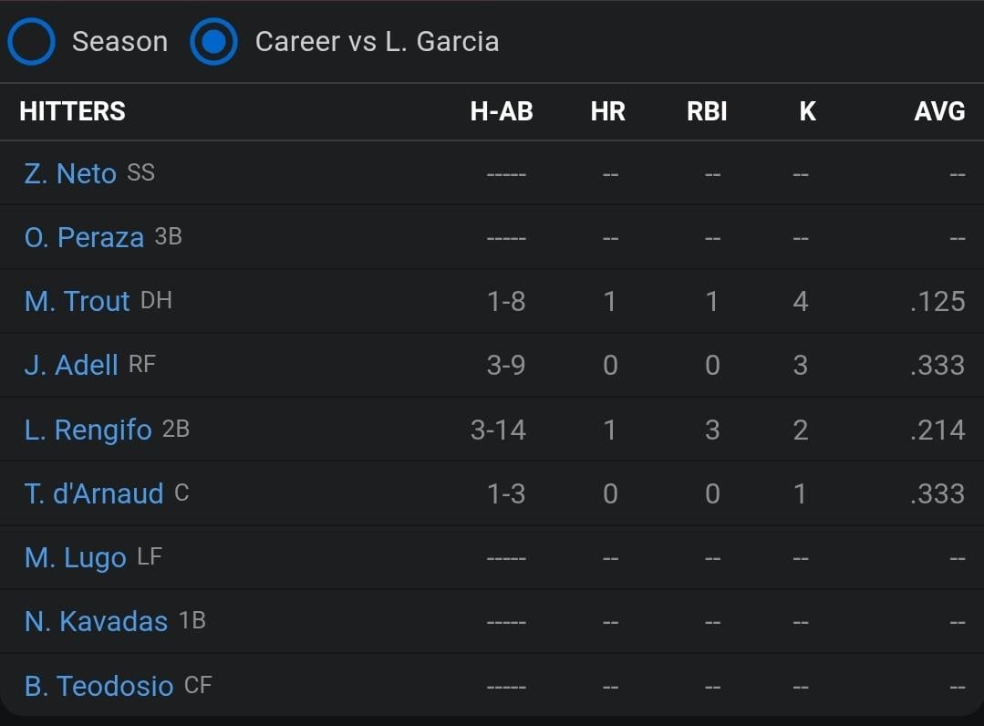Click N. Kavadas player name
The height and width of the screenshot is (726, 984).
coord(97,621)
